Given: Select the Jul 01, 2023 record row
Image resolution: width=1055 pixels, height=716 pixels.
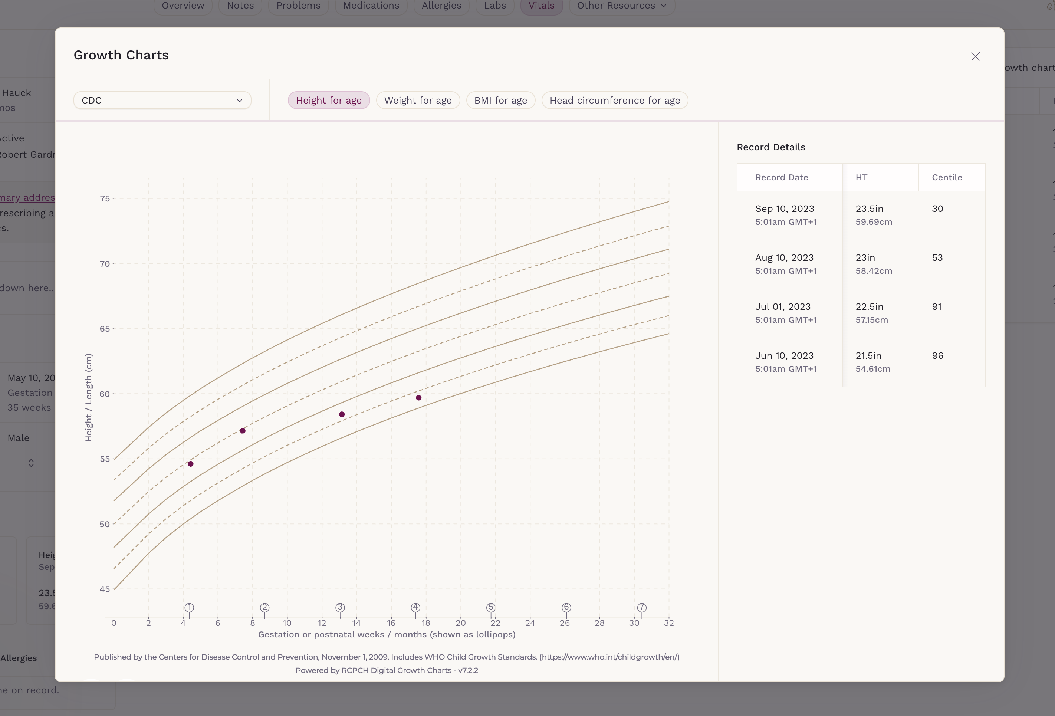Looking at the screenshot, I should (x=861, y=313).
